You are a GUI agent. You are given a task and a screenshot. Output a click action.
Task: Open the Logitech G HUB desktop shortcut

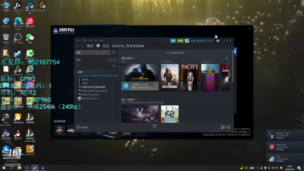(x=18, y=7)
